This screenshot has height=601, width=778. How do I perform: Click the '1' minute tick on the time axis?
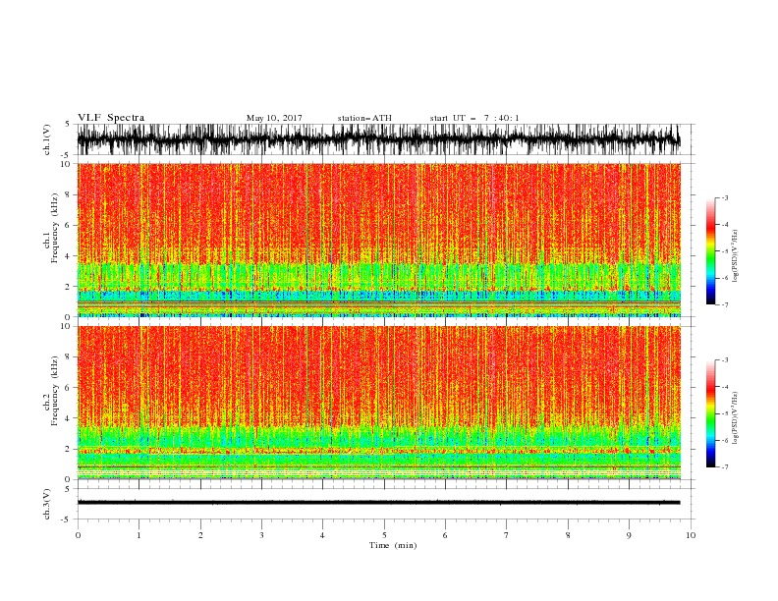tap(139, 535)
